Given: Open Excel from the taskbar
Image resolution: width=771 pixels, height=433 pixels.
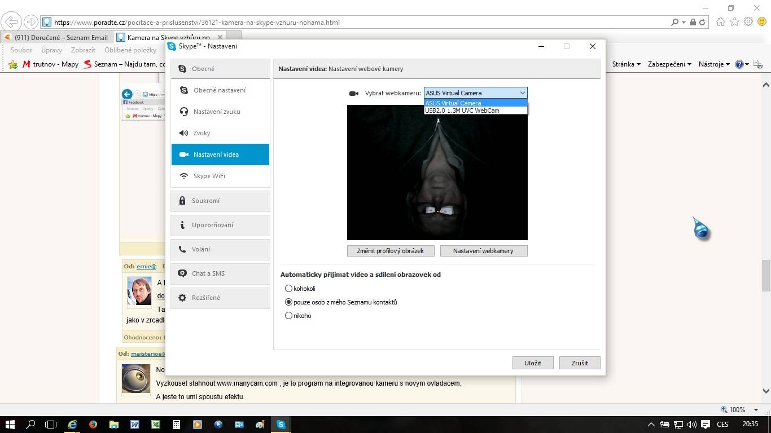Looking at the screenshot, I should pos(156,424).
